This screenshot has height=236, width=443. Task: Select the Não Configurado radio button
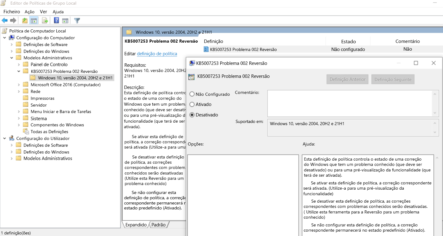192,94
